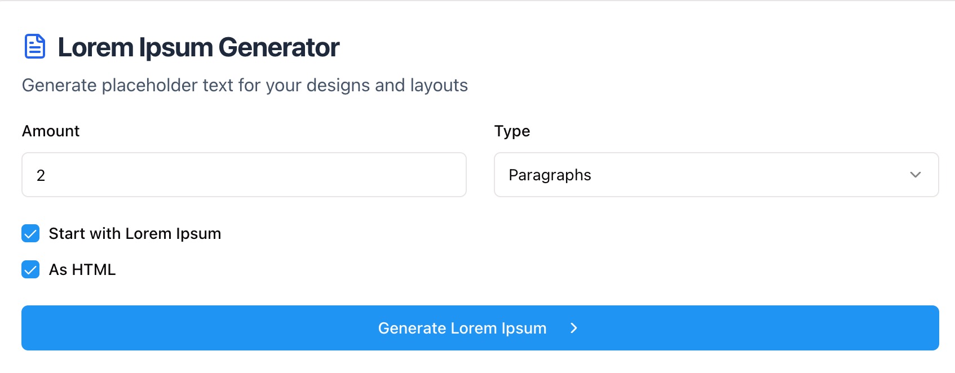Open the Type dropdown showing Paragraphs
955x373 pixels.
pyautogui.click(x=716, y=175)
